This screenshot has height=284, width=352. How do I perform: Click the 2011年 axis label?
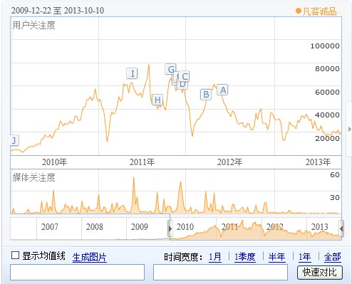tap(142, 162)
